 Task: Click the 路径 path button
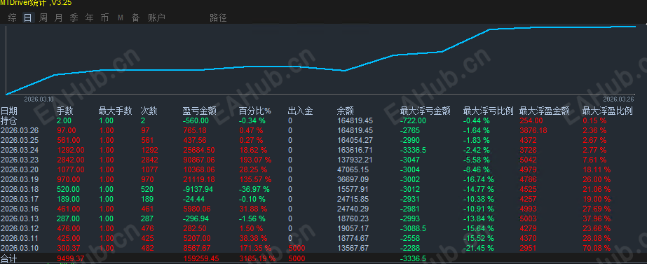coord(218,18)
